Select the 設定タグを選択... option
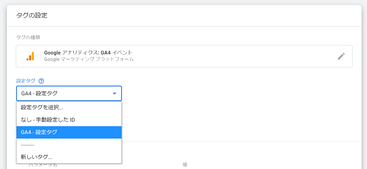The width and height of the screenshot is (367, 169). 42,107
